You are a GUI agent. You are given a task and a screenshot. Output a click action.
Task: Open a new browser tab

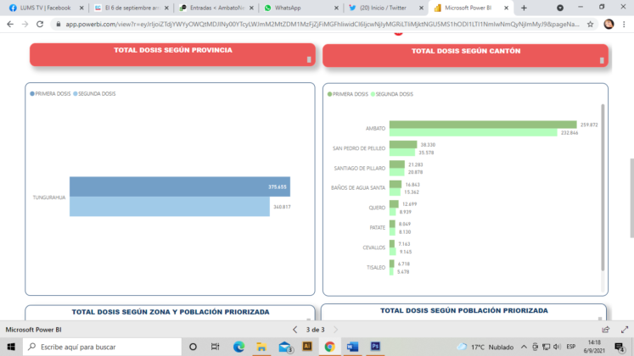524,8
